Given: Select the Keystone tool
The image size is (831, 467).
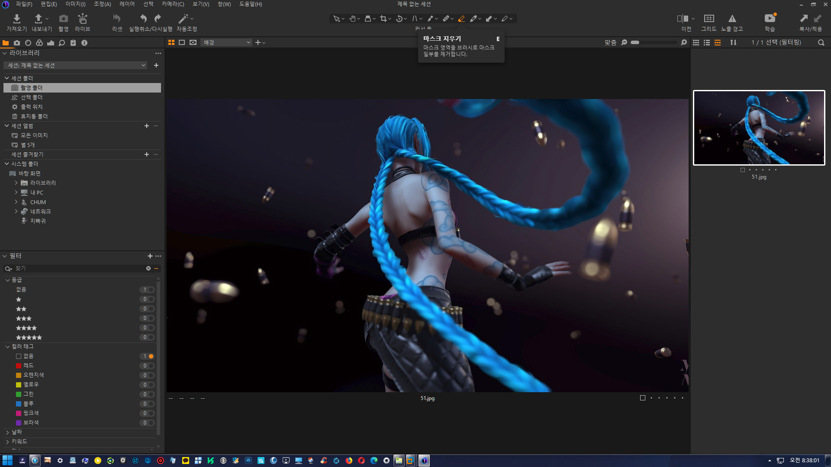Looking at the screenshot, I should point(415,19).
